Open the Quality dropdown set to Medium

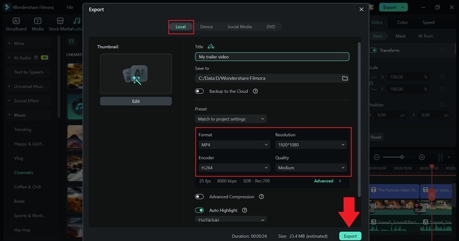(311, 168)
